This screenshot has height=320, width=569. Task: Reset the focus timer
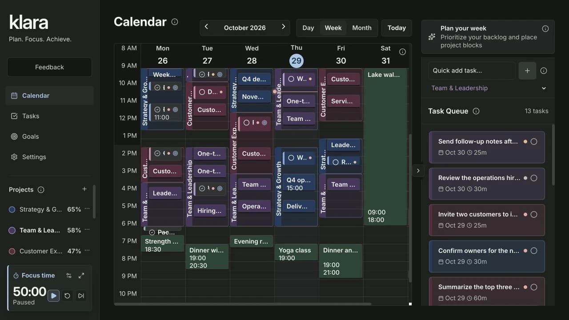(x=67, y=296)
